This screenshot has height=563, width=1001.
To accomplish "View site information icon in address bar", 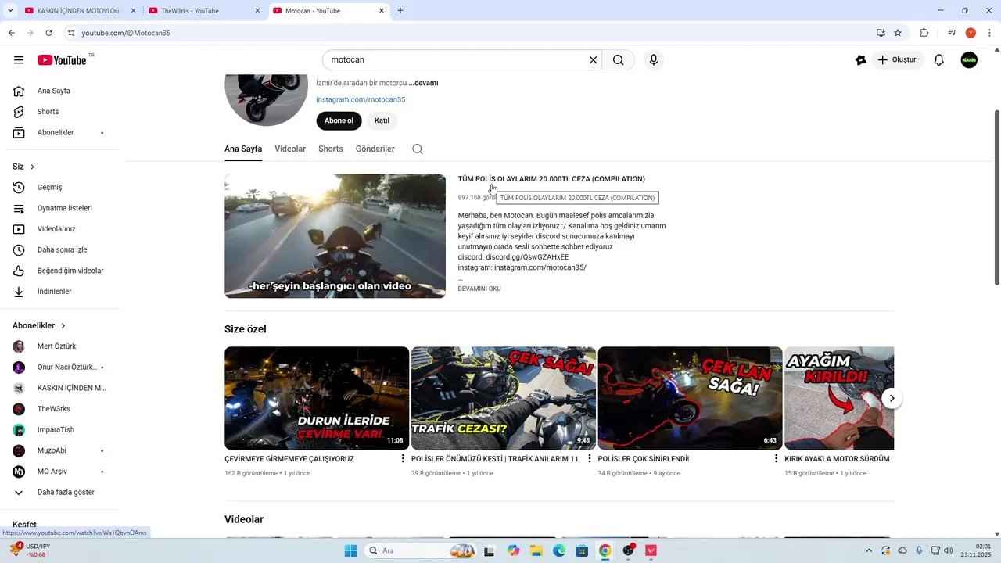I will click(x=71, y=33).
